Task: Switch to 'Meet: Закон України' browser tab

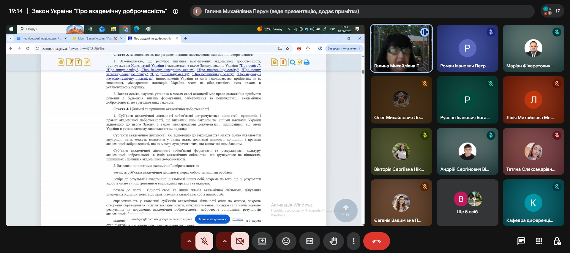Action: [x=97, y=38]
